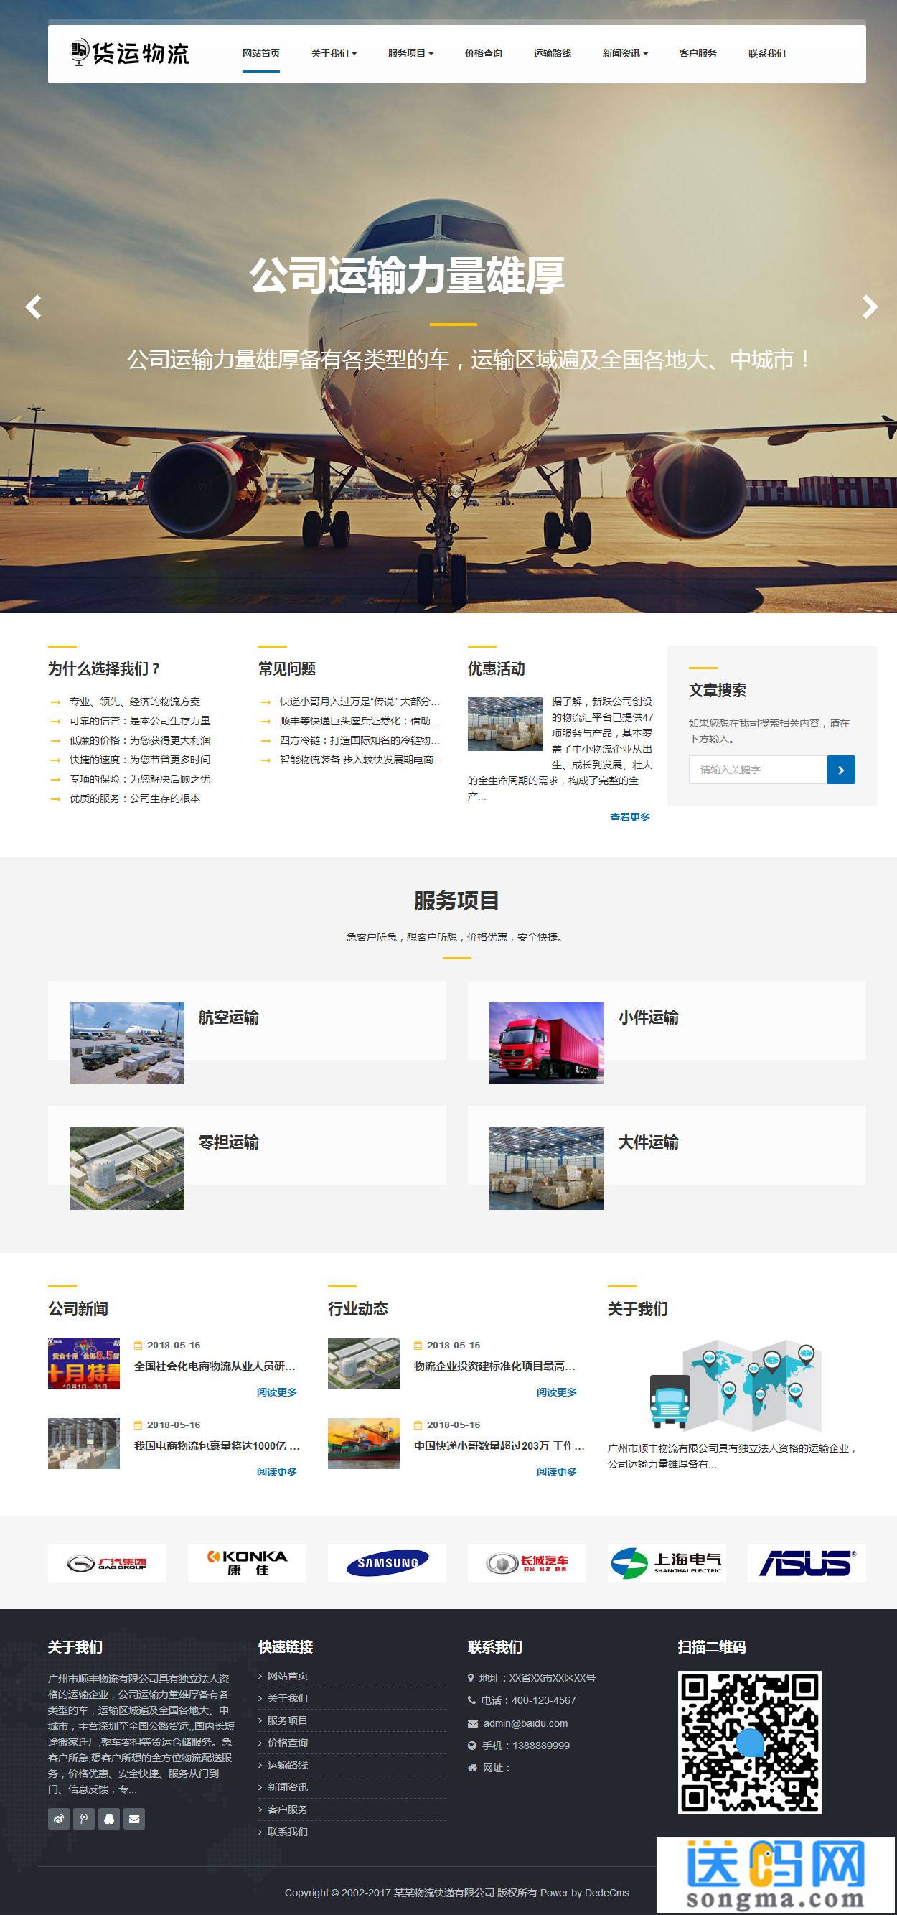Click the envelope mail icon in footer
The height and width of the screenshot is (1915, 897).
[x=134, y=1818]
